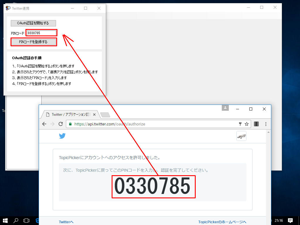Image resolution: width=300 pixels, height=225 pixels.
Task: Bookmark this page with the star icon
Action: point(247,124)
